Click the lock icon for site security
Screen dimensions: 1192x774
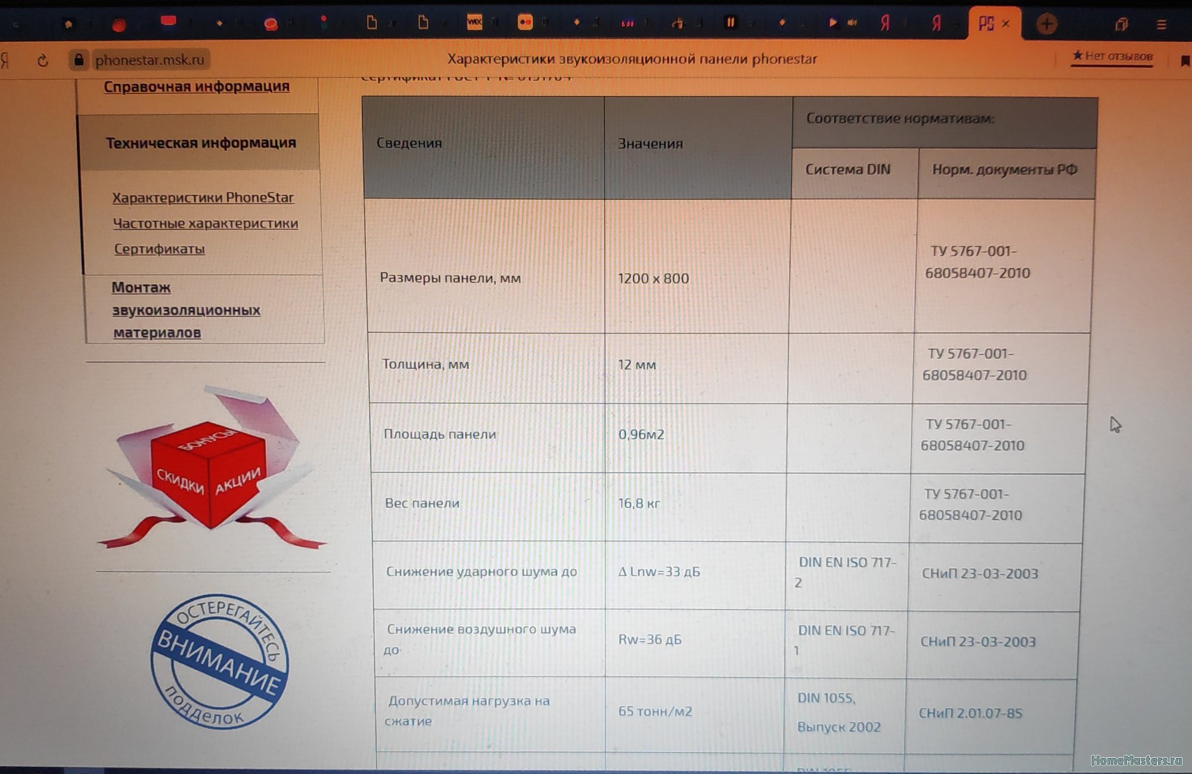click(x=78, y=60)
